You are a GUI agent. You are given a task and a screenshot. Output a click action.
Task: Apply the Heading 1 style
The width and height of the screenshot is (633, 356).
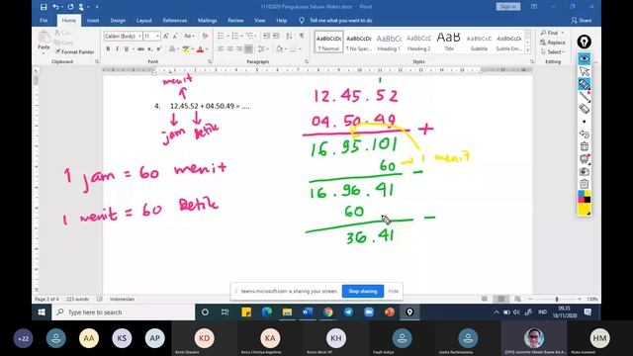tap(389, 42)
